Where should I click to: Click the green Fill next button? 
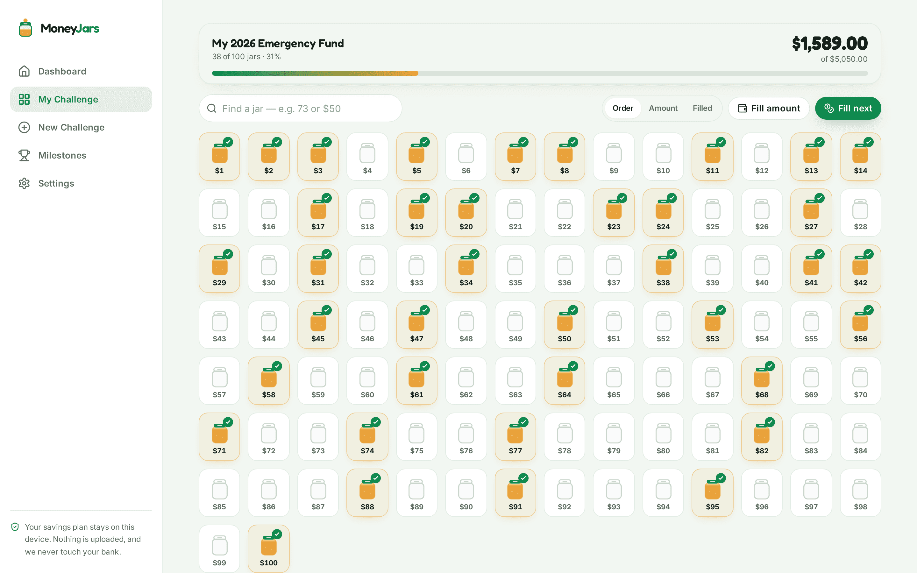848,108
